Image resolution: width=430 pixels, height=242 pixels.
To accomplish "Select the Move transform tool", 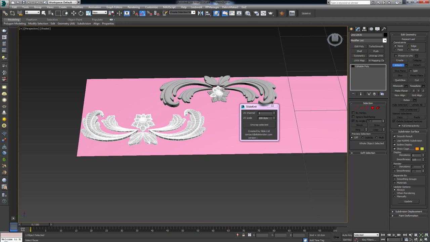I will click(74, 13).
